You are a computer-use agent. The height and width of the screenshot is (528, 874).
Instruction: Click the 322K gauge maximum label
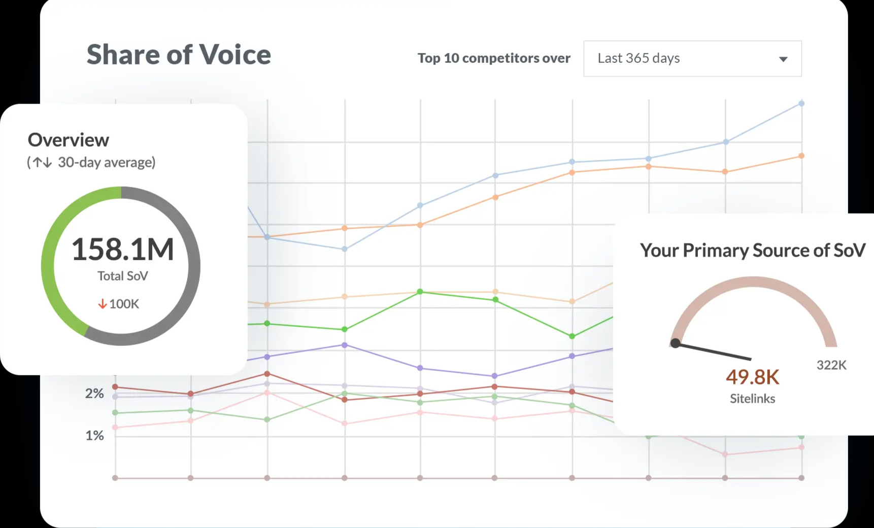[831, 365]
